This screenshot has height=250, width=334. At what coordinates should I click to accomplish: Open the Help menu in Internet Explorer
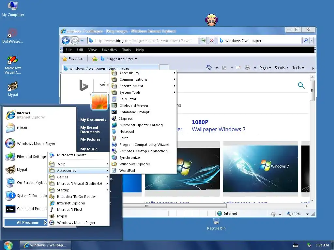point(140,50)
